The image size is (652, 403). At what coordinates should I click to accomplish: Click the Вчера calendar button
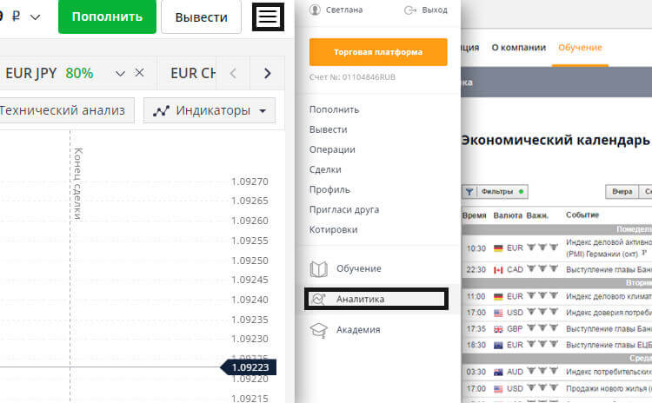click(x=622, y=192)
